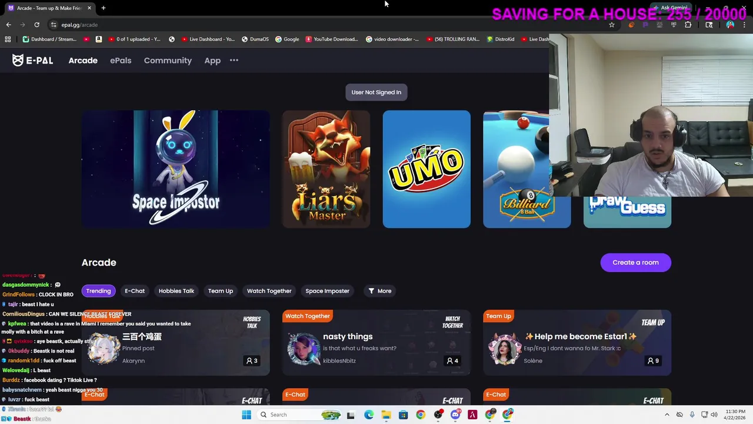Image resolution: width=753 pixels, height=424 pixels.
Task: Open Dashboard / Stream bookmark
Action: click(x=49, y=39)
